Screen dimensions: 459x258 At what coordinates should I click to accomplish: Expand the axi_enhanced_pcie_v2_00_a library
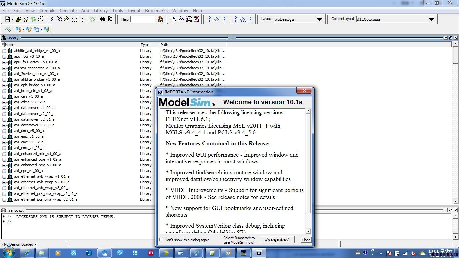pos(4,165)
